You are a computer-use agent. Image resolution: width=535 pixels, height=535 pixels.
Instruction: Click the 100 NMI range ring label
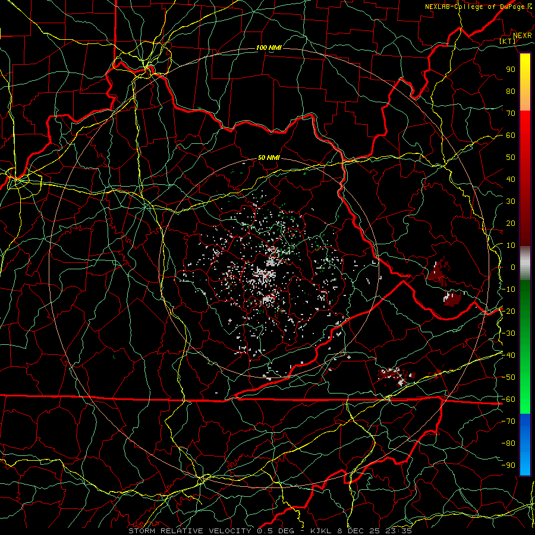click(269, 48)
